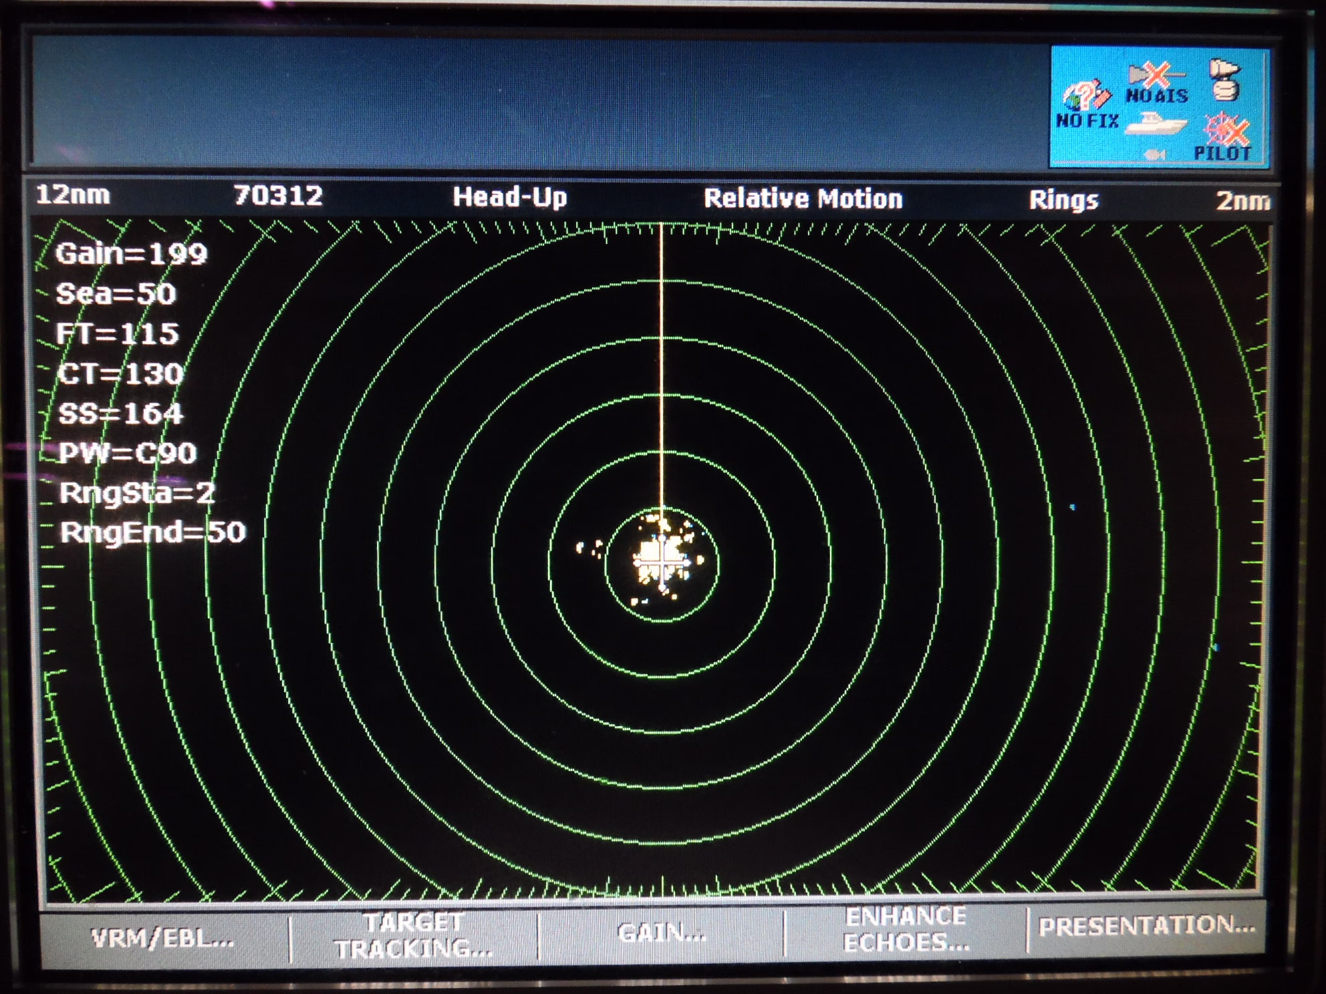Select the Head-Up orientation label

tap(510, 197)
